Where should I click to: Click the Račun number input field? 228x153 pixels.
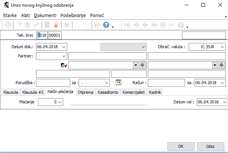click(166, 83)
